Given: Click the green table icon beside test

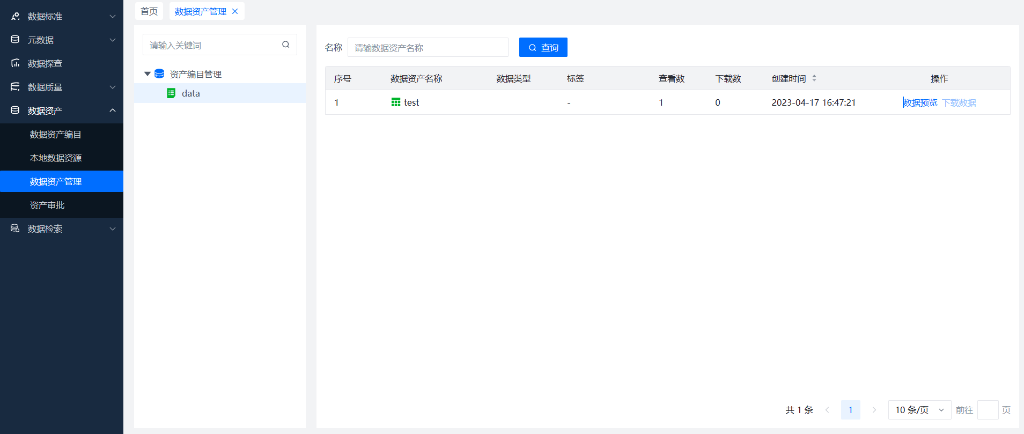Looking at the screenshot, I should point(396,102).
